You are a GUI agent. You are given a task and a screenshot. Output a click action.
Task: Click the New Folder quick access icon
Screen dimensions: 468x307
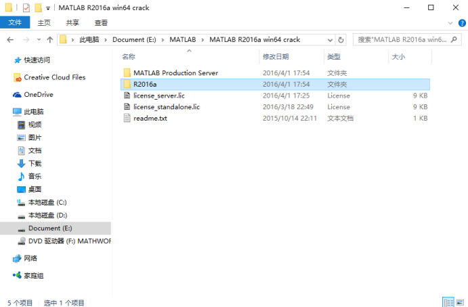pos(38,7)
